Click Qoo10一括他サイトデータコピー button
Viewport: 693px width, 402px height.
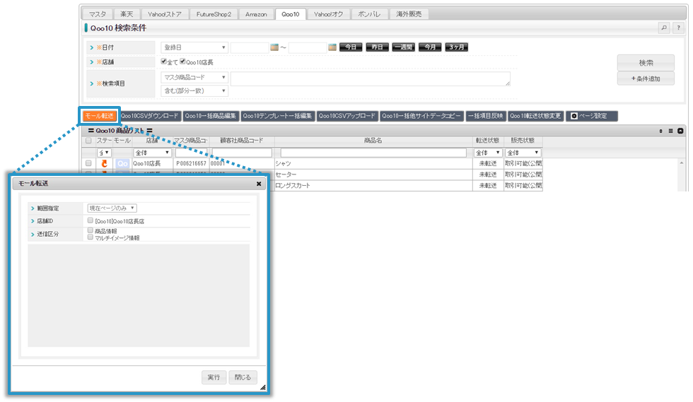pos(421,116)
